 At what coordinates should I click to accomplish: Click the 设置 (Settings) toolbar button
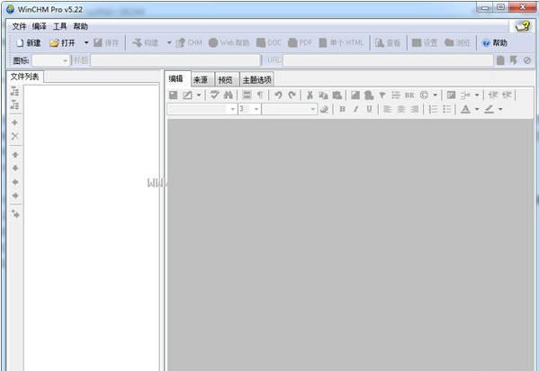point(425,42)
